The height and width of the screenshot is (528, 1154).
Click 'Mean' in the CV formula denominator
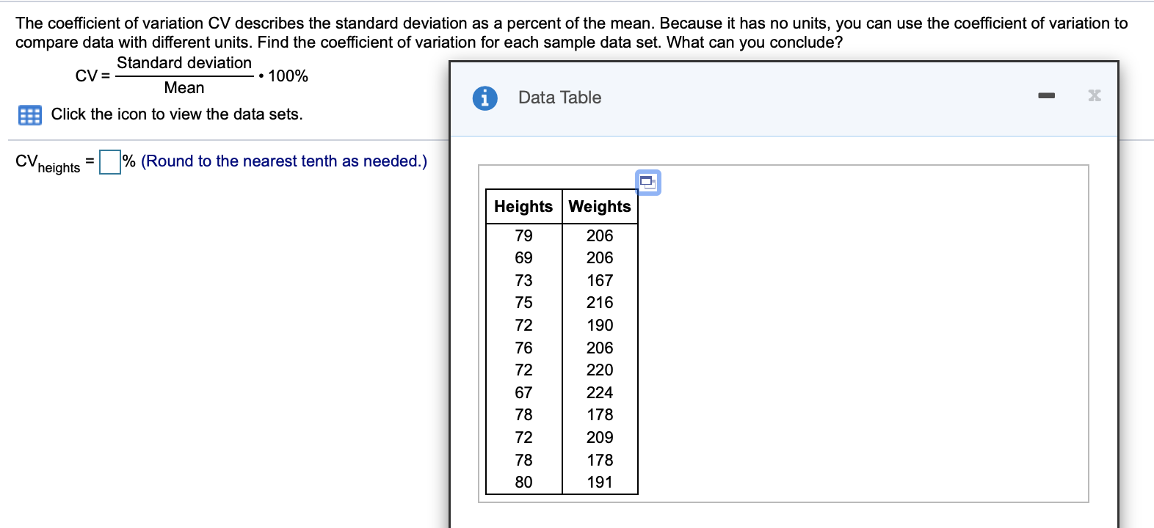(184, 88)
